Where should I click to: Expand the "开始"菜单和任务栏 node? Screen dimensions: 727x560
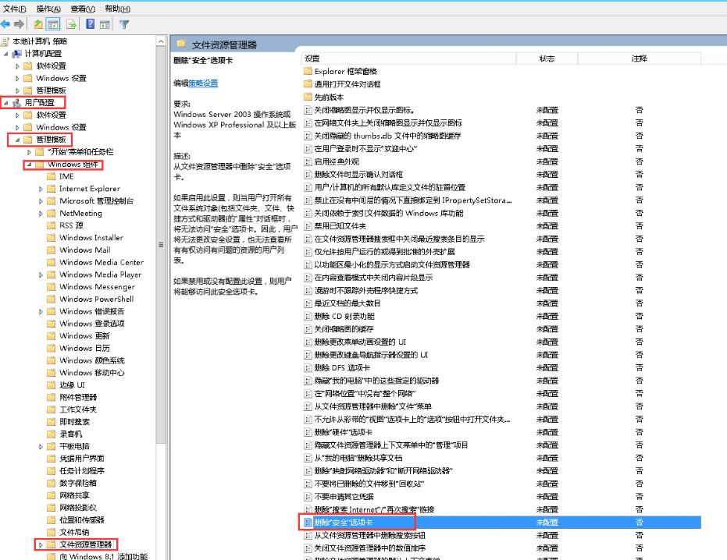(29, 151)
